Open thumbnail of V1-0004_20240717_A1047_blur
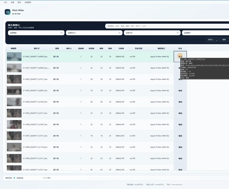Screen dimensions: 229x189 pos(14,102)
